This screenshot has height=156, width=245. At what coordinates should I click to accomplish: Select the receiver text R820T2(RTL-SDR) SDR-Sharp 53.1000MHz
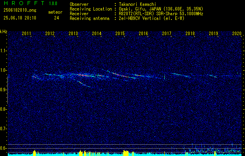click(161, 14)
